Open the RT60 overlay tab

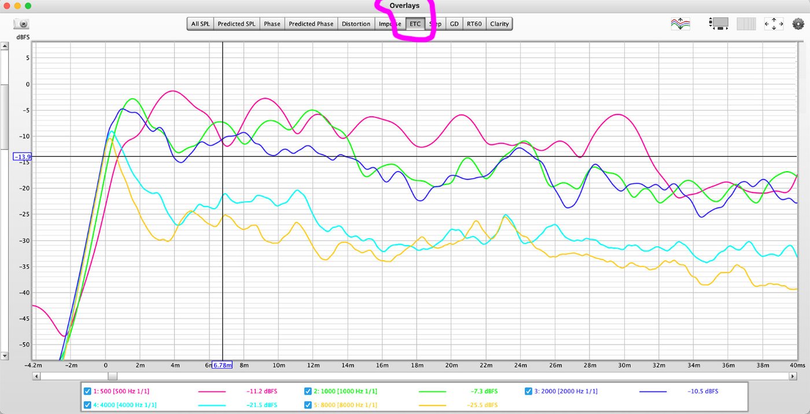point(474,24)
